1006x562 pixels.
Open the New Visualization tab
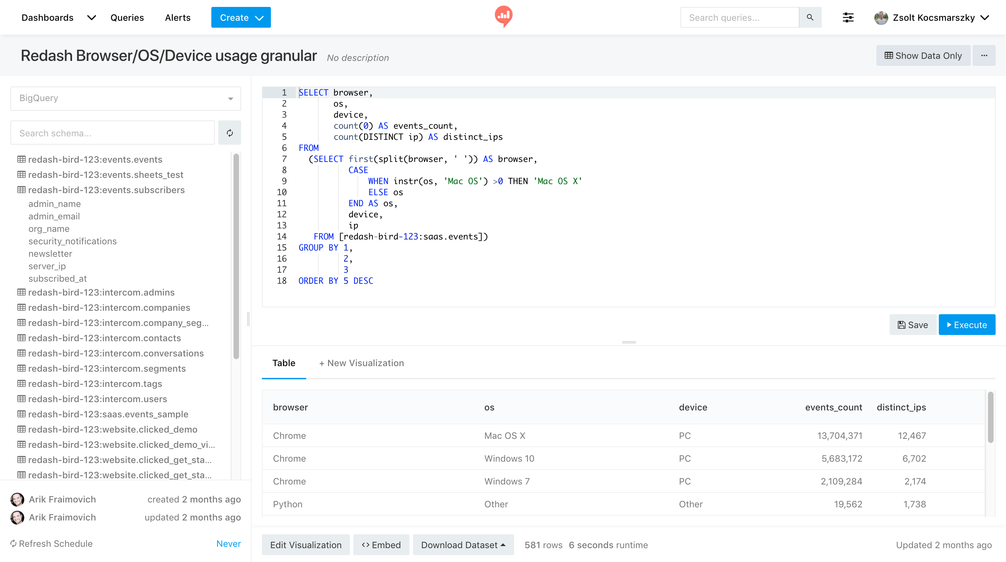[x=361, y=362]
